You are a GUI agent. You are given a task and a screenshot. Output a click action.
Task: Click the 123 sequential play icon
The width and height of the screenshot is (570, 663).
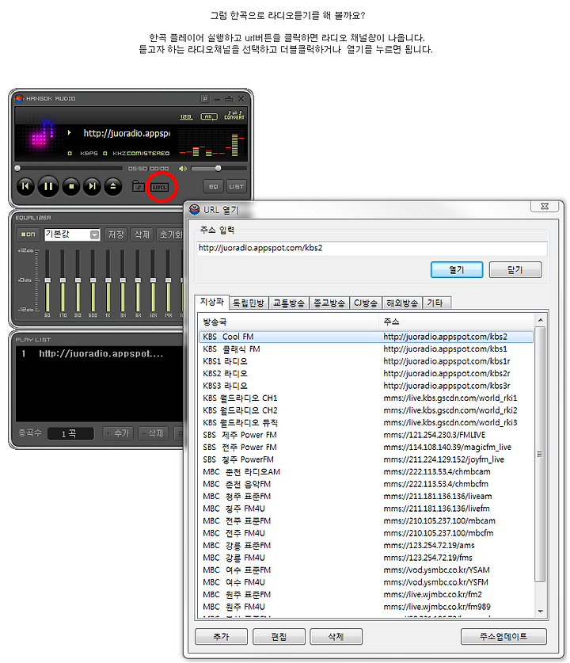186,116
